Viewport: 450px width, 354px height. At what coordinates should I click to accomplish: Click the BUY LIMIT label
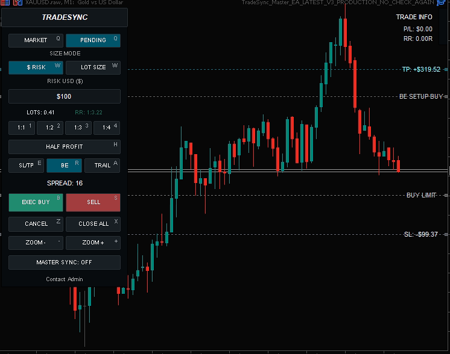point(421,195)
